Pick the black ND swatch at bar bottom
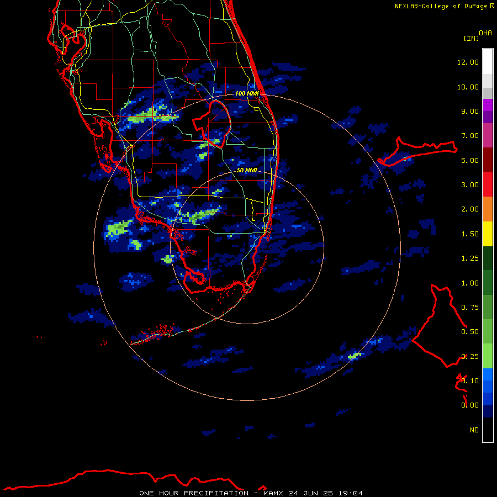The height and width of the screenshot is (497, 497). pos(488,430)
